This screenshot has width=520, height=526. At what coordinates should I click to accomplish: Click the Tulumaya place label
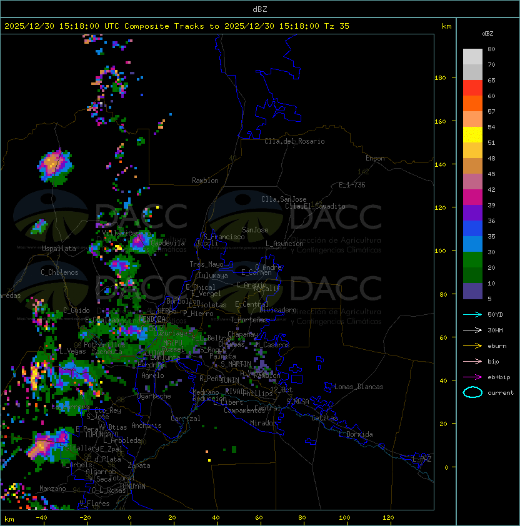coord(213,275)
